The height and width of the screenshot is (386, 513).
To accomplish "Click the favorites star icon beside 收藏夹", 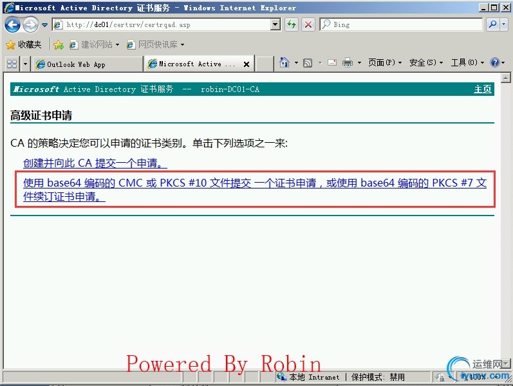I will coord(10,45).
